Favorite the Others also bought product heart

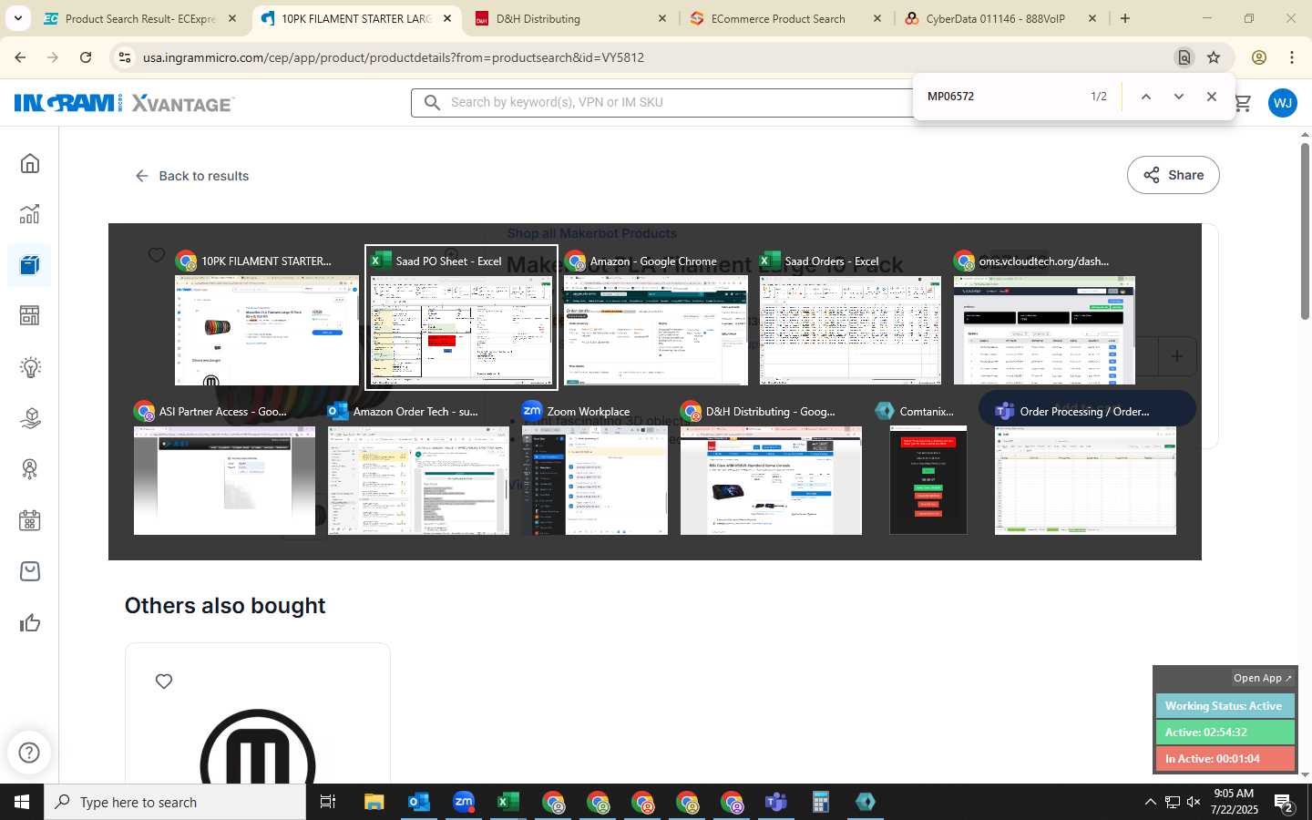[x=164, y=682]
